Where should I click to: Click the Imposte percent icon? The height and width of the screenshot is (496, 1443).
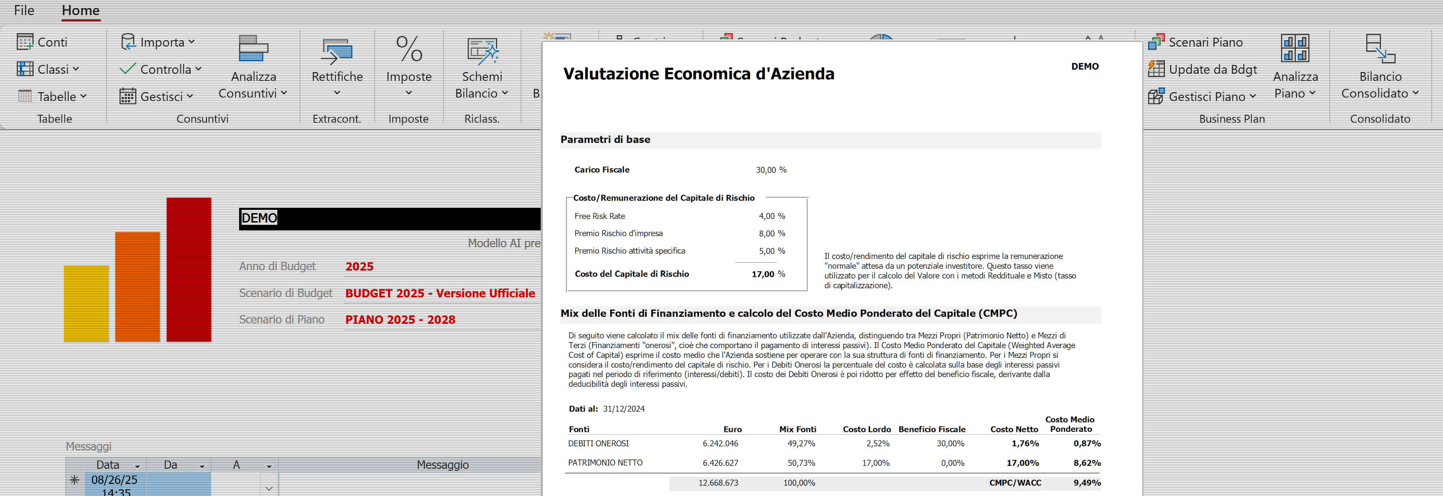(409, 49)
